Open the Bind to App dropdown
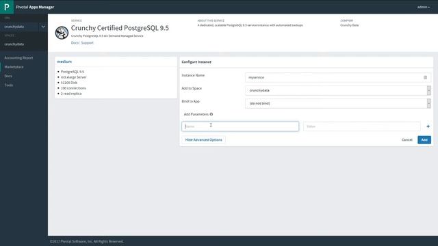The image size is (438, 246). tap(338, 103)
